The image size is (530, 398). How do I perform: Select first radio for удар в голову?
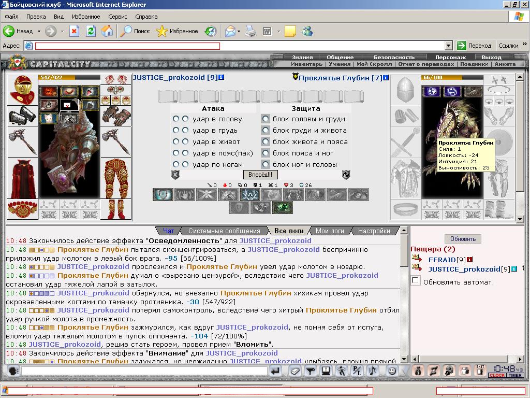(176, 119)
